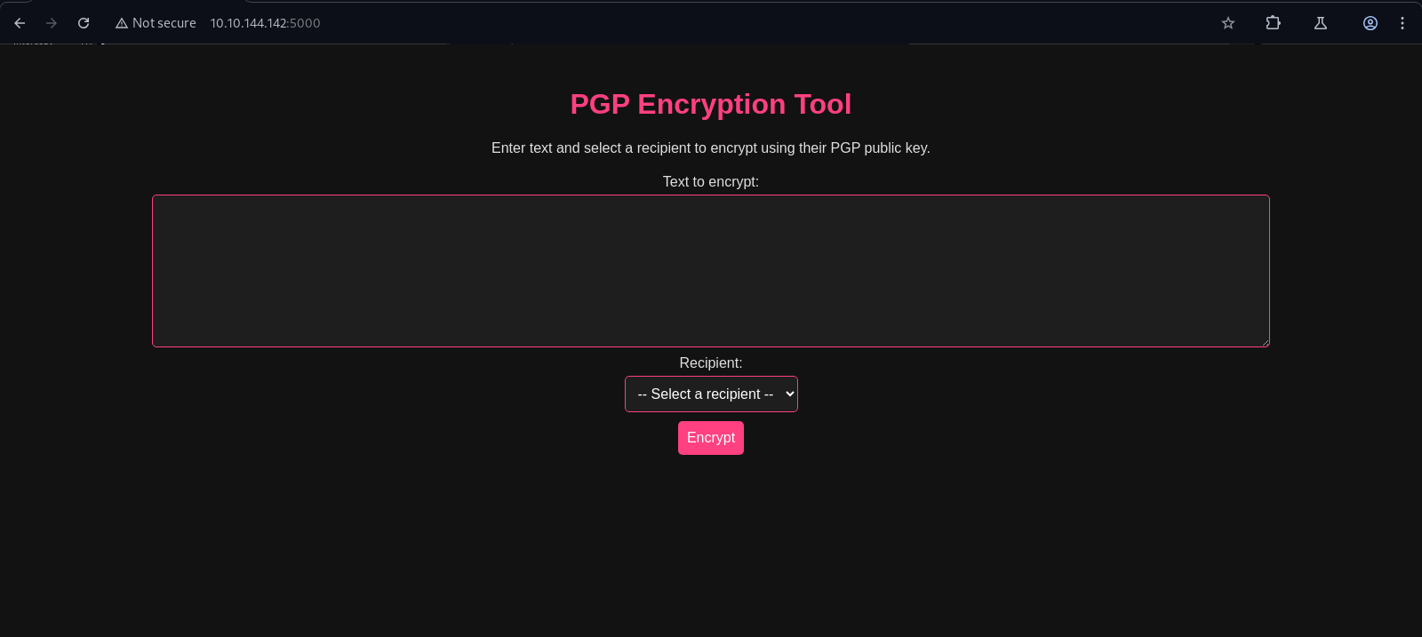Click the browser forward arrow
The image size is (1422, 637).
52,23
